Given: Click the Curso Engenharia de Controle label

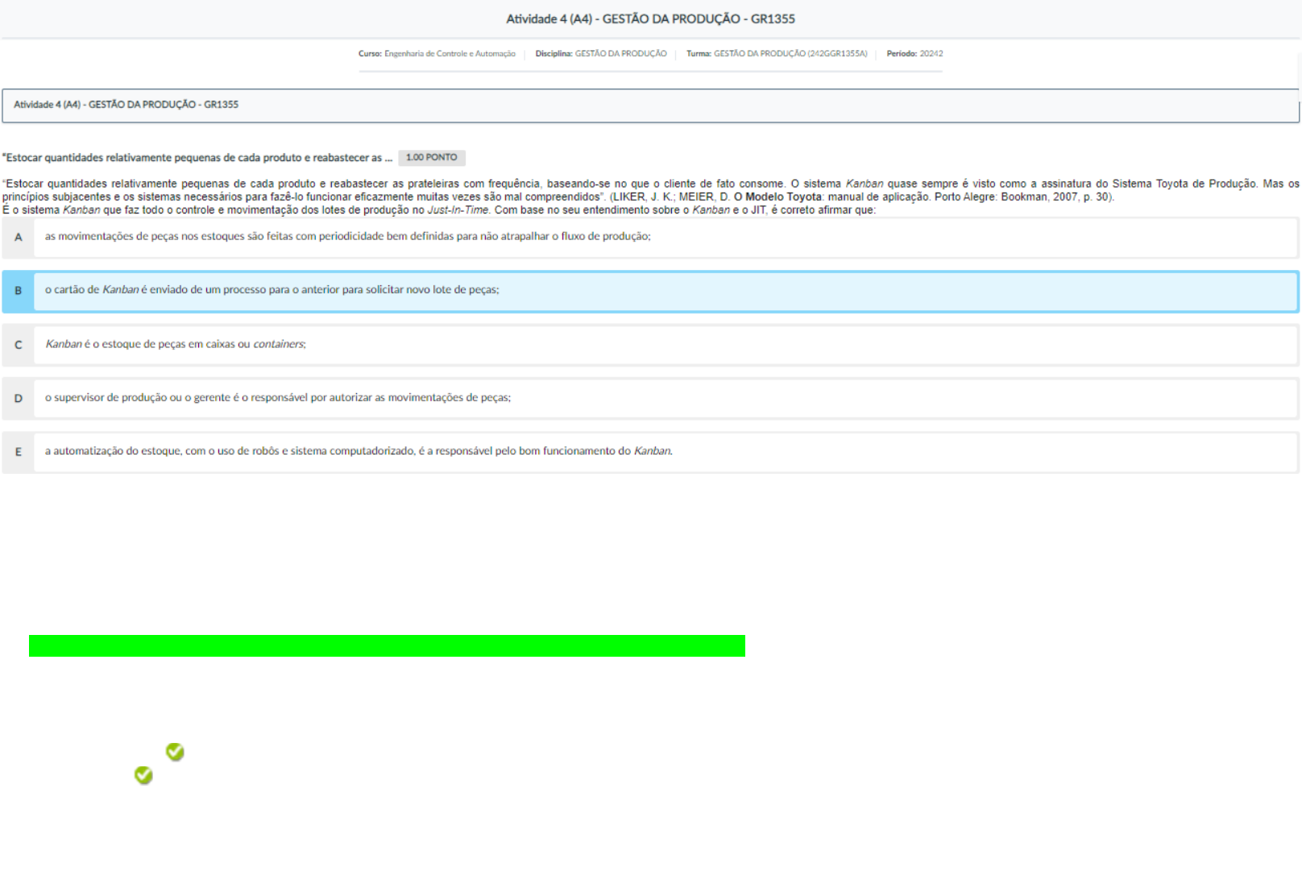Looking at the screenshot, I should point(437,54).
